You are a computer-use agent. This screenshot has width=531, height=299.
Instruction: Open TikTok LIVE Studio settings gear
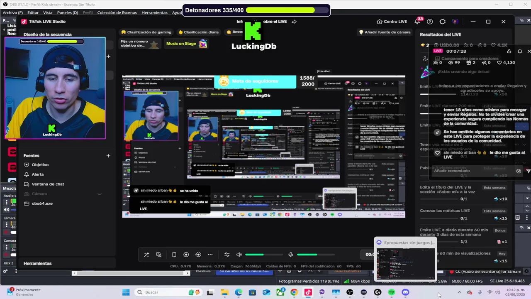click(442, 22)
